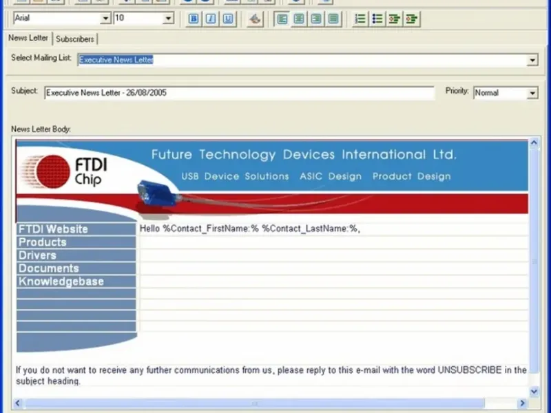Viewport: 551px width, 413px height.
Task: Open the Arial font name dropdown
Action: click(x=105, y=19)
